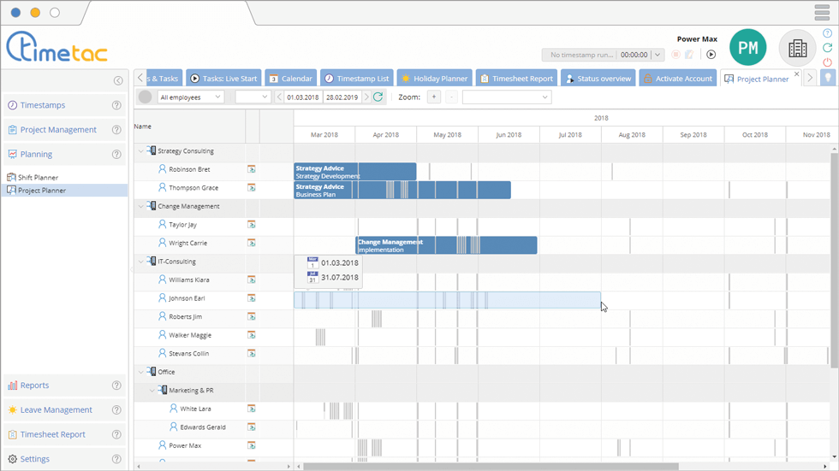Click help icon next to Timestamps
The height and width of the screenshot is (471, 839).
[116, 106]
